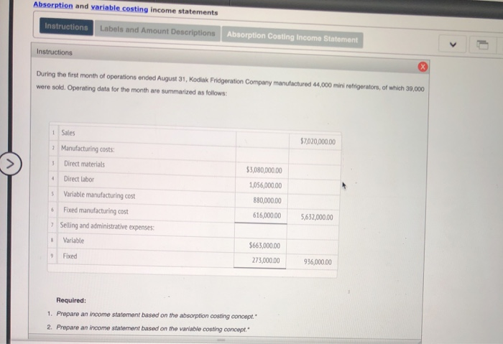Viewport: 503px width, 344px height.
Task: Click the Required: heading text
Action: pyautogui.click(x=71, y=300)
